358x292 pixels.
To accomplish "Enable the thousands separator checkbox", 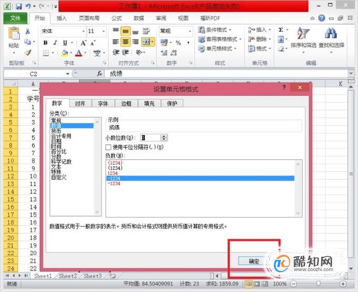I will (x=109, y=147).
